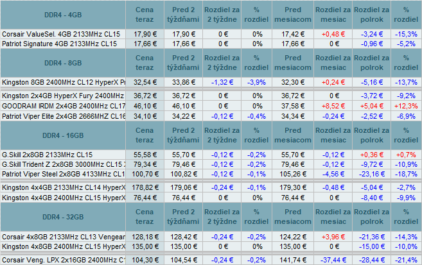Select the -5,16 € half-year difference
422x265 pixels.
click(x=372, y=82)
